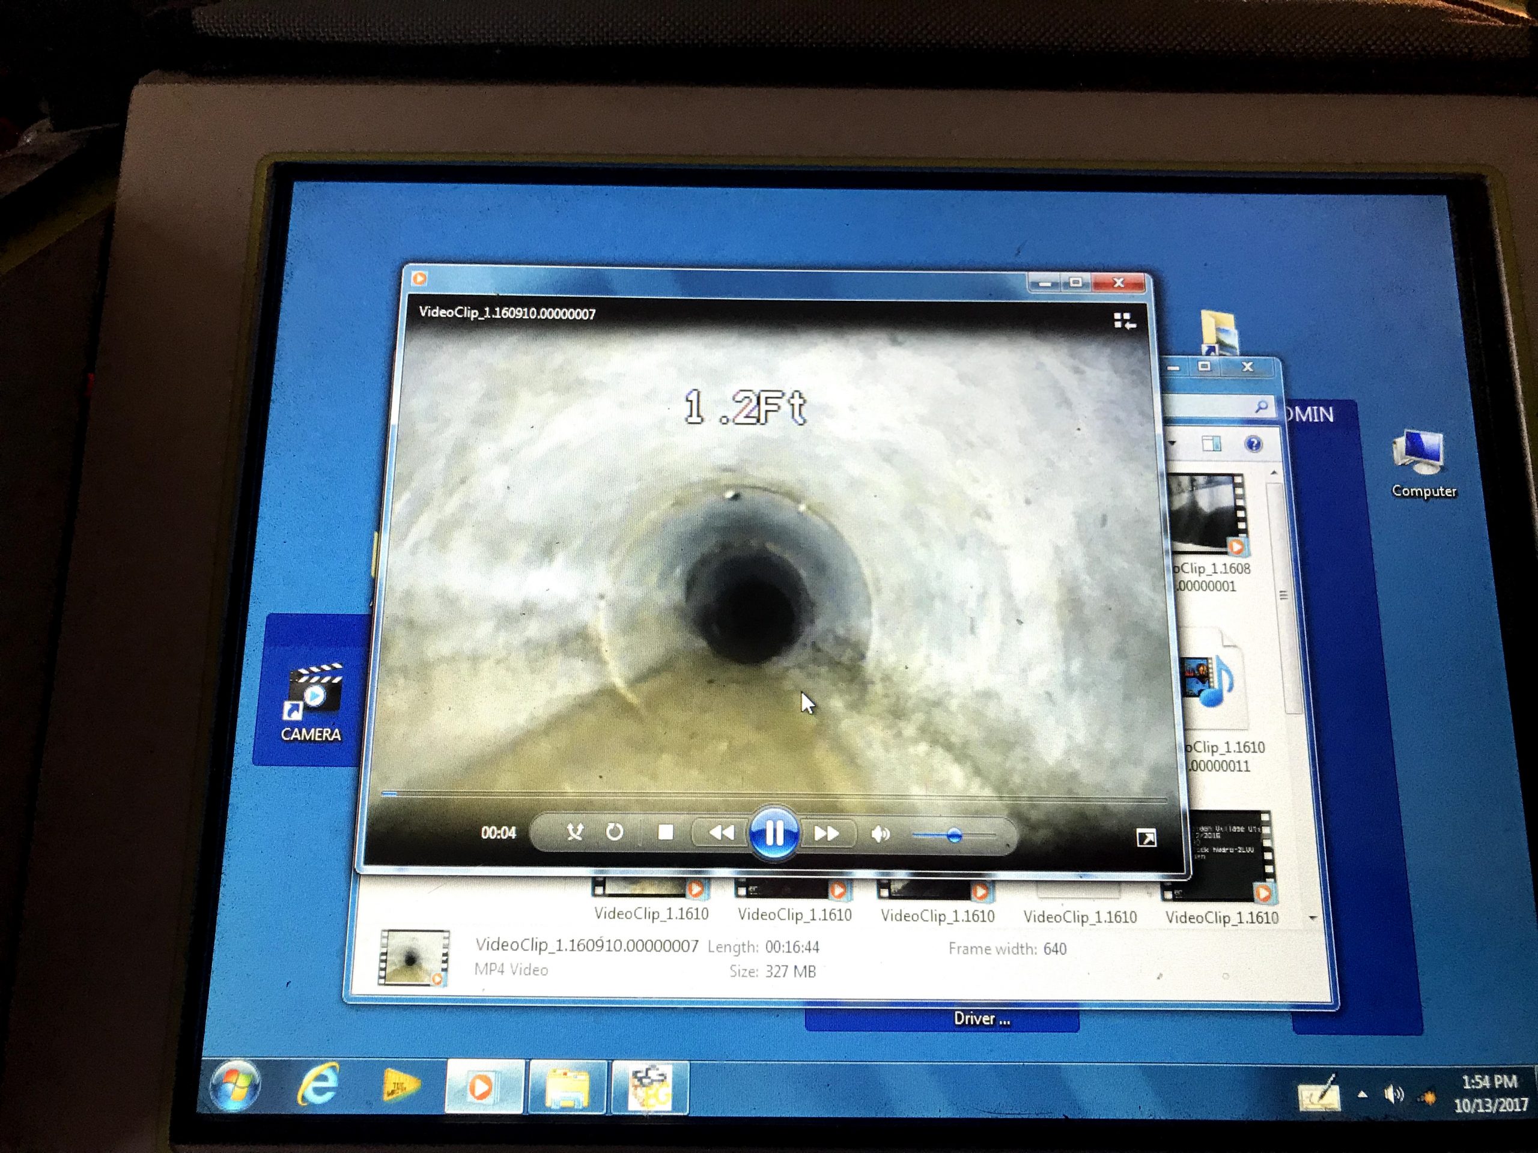The height and width of the screenshot is (1153, 1538).
Task: Click the Previous/rewind button
Action: 721,832
